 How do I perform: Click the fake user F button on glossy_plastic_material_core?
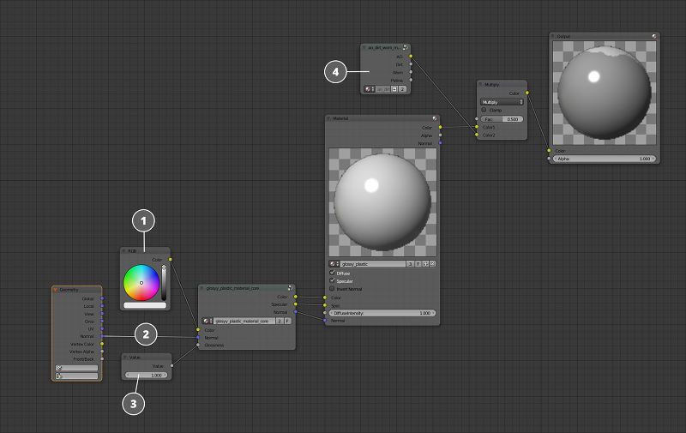pyautogui.click(x=287, y=321)
